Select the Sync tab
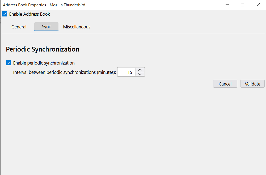266x175 pixels. click(46, 27)
